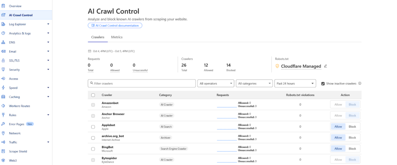Open Error Pages in the sidebar
The image size is (397, 165).
(x=17, y=124)
